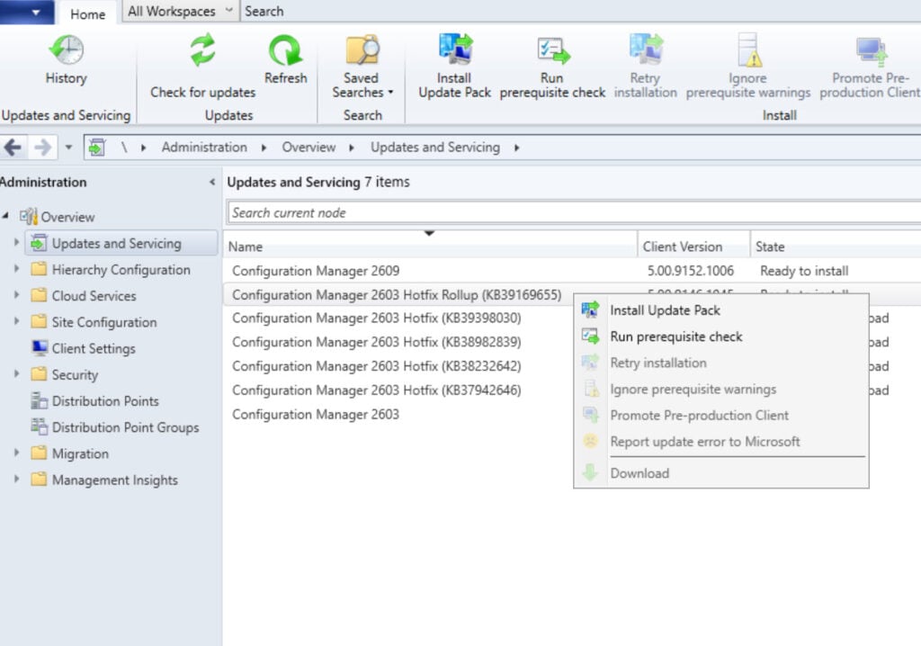Click Distribution Point Groups icon

(x=40, y=426)
